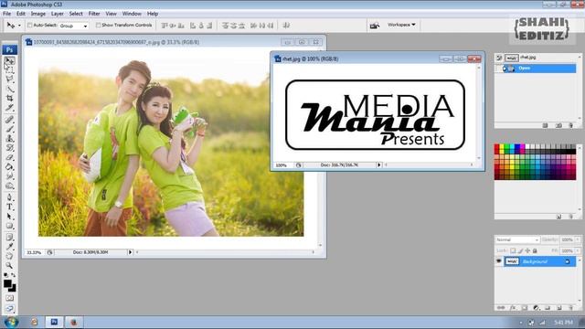Select the Pen tool

coord(10,197)
